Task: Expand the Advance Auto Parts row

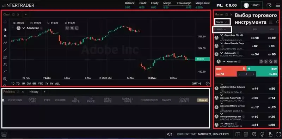Action: tap(222, 95)
